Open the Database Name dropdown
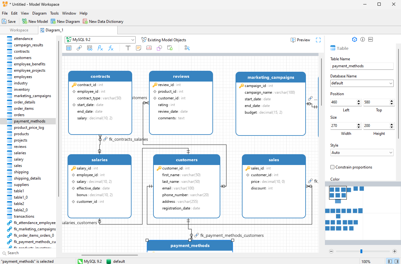Viewport: 401px width, 264px height. pyautogui.click(x=362, y=83)
